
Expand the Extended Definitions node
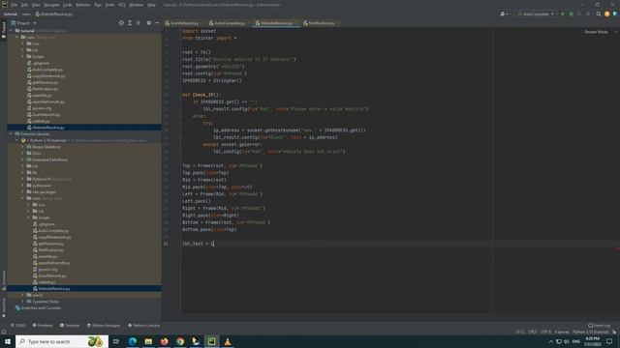pyautogui.click(x=23, y=159)
